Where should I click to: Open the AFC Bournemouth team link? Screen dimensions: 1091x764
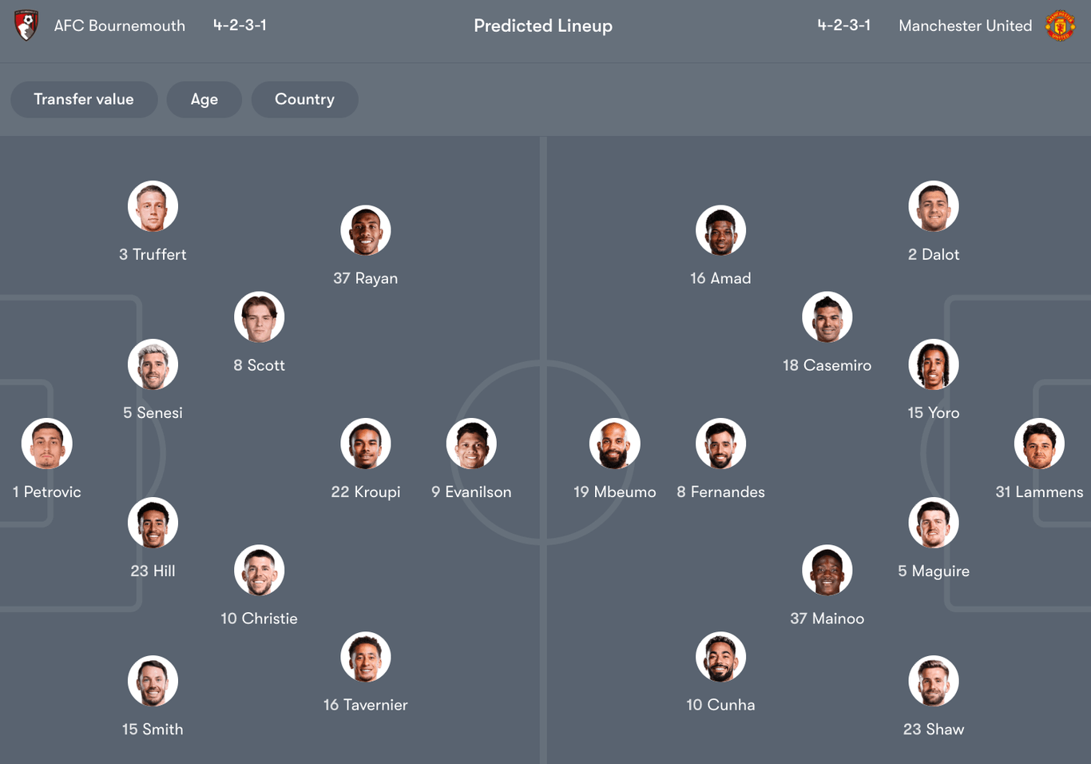120,26
